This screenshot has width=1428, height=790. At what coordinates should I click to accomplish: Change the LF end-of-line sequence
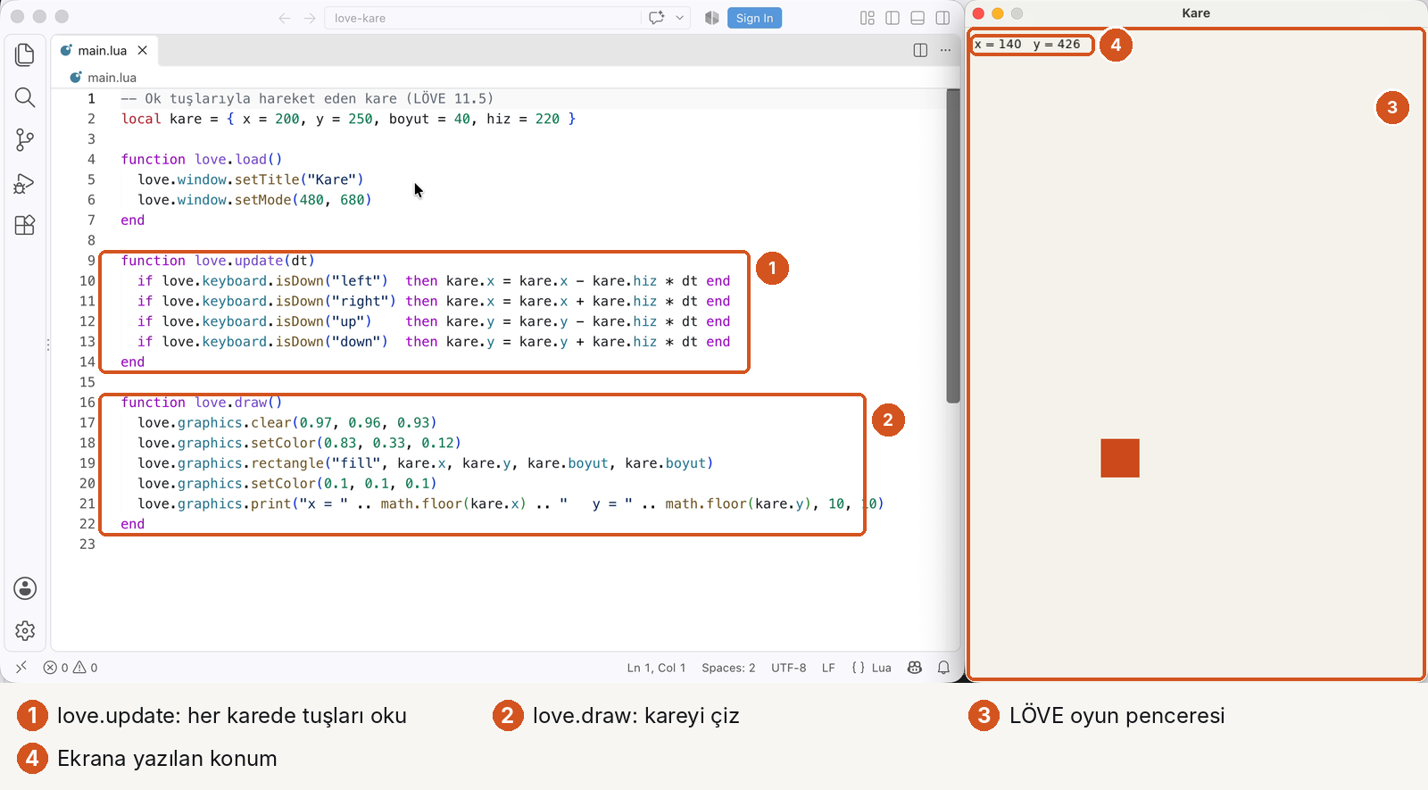pyautogui.click(x=828, y=668)
